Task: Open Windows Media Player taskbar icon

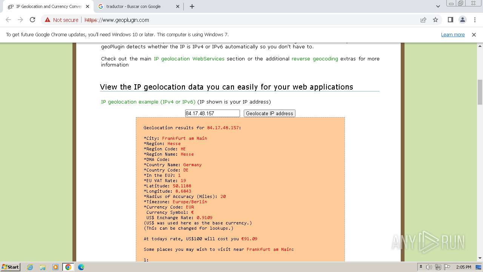Action: pos(55,267)
